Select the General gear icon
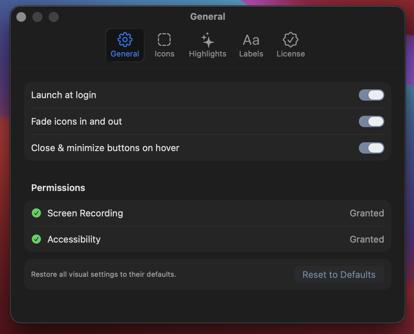This screenshot has width=414, height=334. [125, 40]
